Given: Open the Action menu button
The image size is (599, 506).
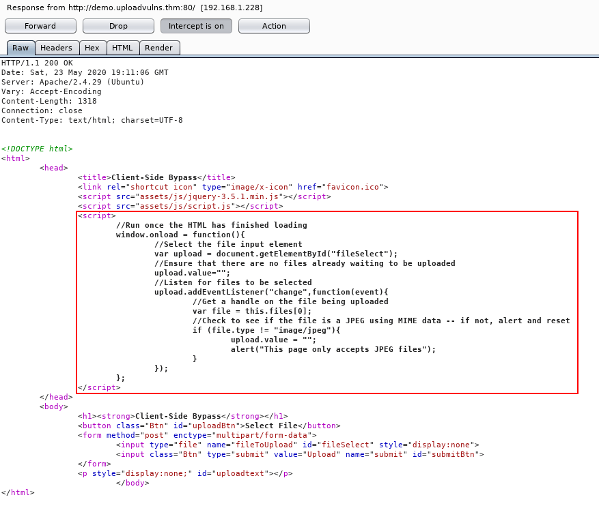Looking at the screenshot, I should pos(275,26).
